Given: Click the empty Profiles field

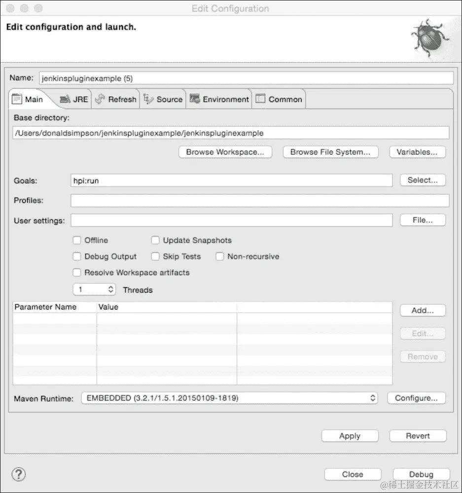Looking at the screenshot, I should tap(260, 201).
